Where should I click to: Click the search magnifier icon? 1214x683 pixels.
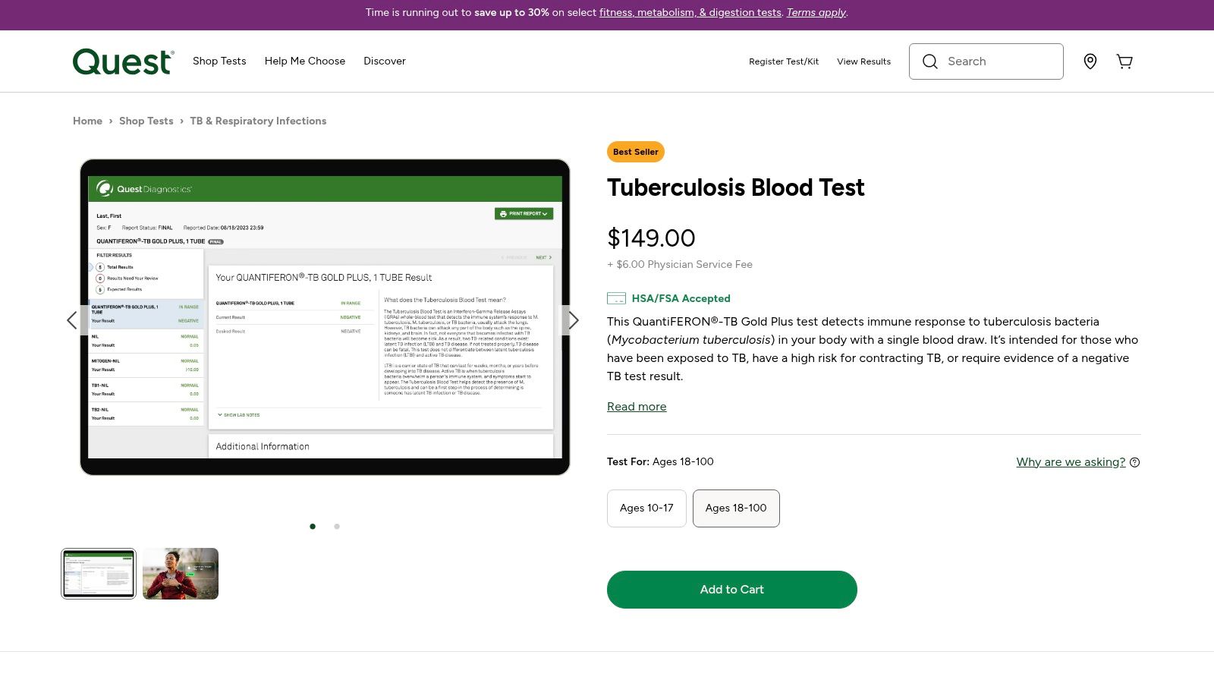click(x=929, y=61)
